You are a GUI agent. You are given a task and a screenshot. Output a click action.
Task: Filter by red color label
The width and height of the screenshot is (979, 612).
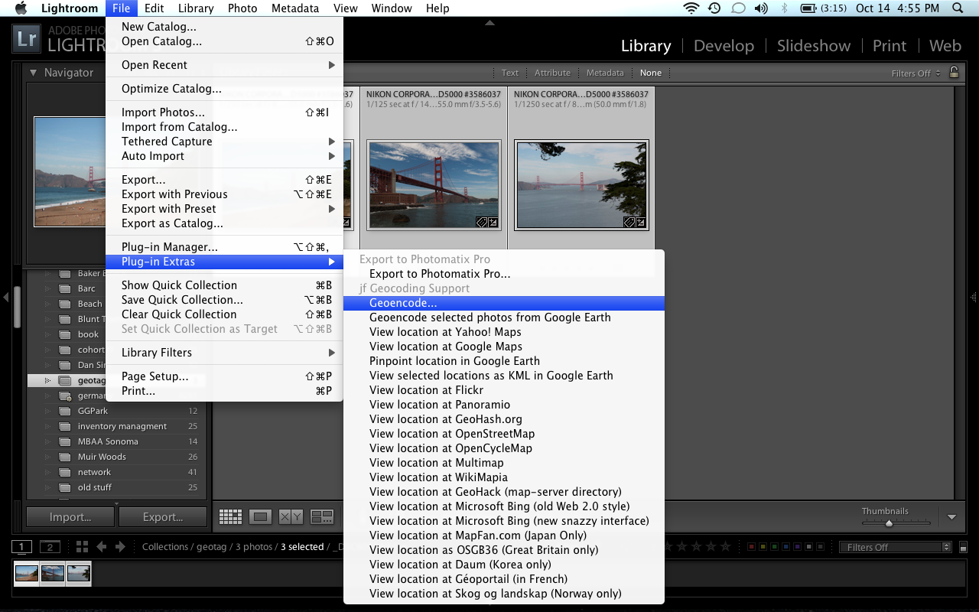tap(751, 547)
